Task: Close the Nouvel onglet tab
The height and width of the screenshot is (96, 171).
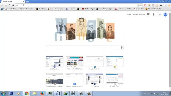Action: (23, 2)
